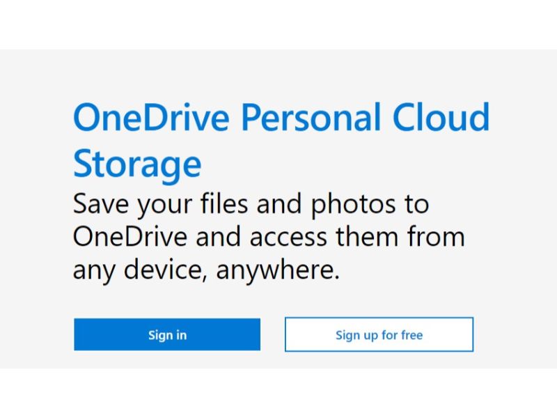Click the word Save in the description

point(101,204)
